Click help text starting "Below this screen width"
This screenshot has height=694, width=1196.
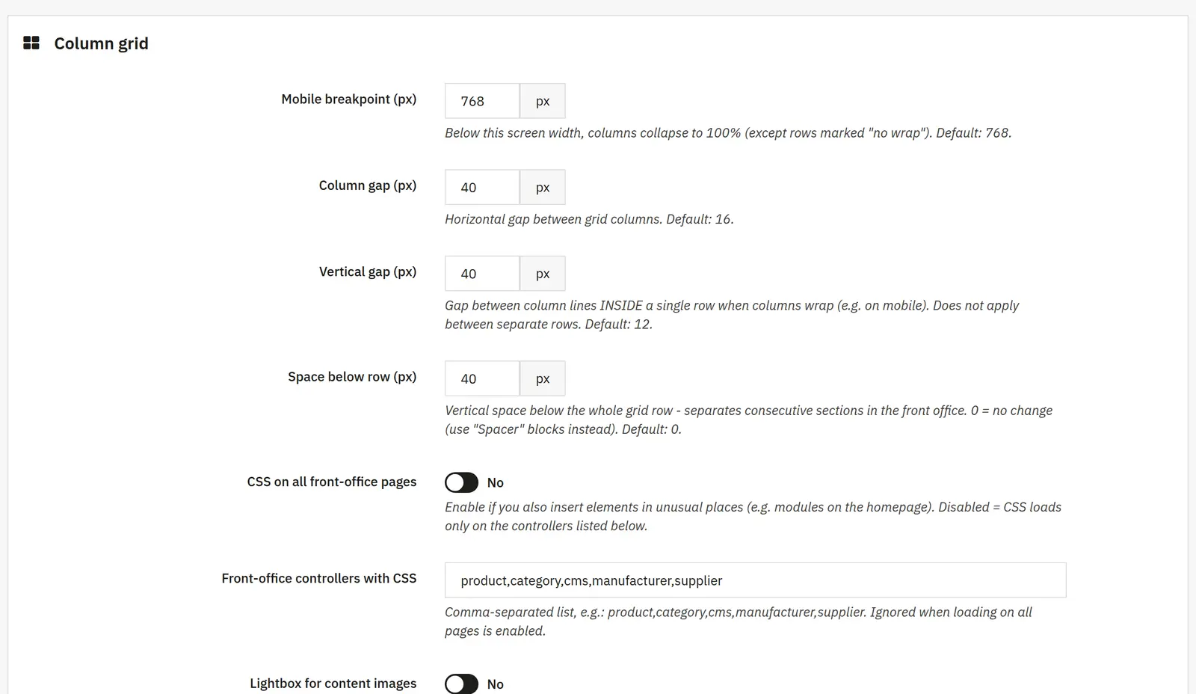coord(728,133)
